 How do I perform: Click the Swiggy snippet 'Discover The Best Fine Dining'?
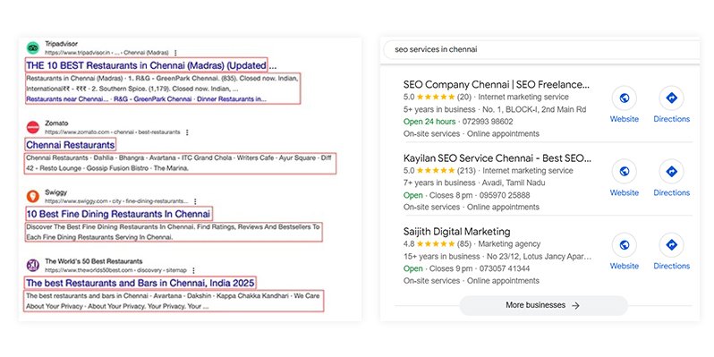pos(174,233)
